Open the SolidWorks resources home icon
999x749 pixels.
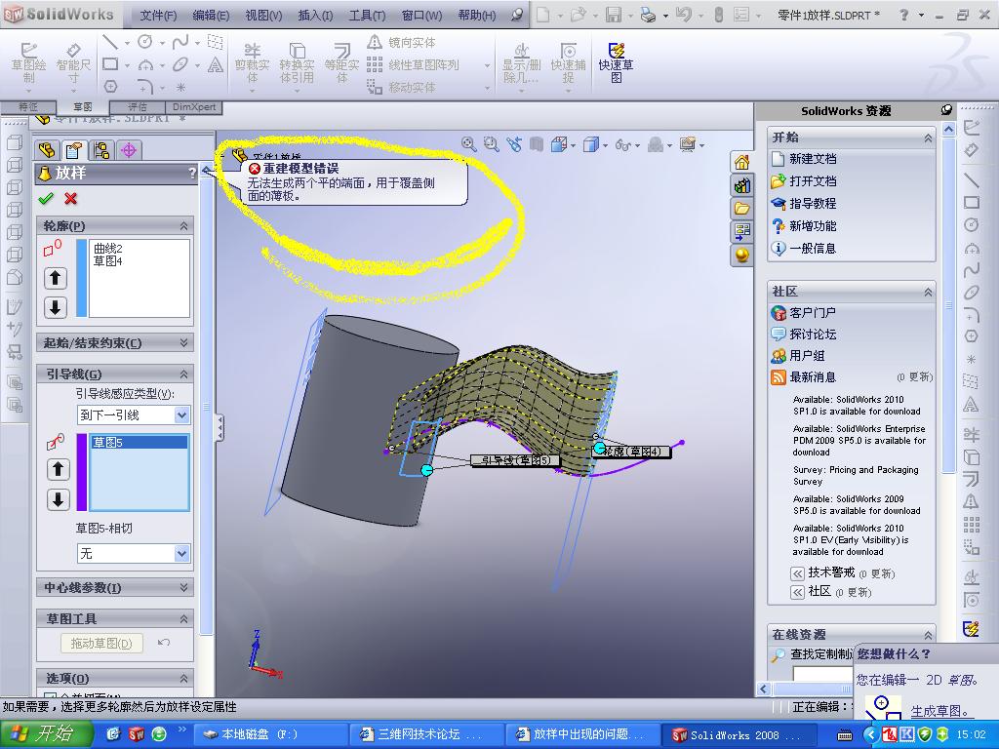pyautogui.click(x=741, y=163)
